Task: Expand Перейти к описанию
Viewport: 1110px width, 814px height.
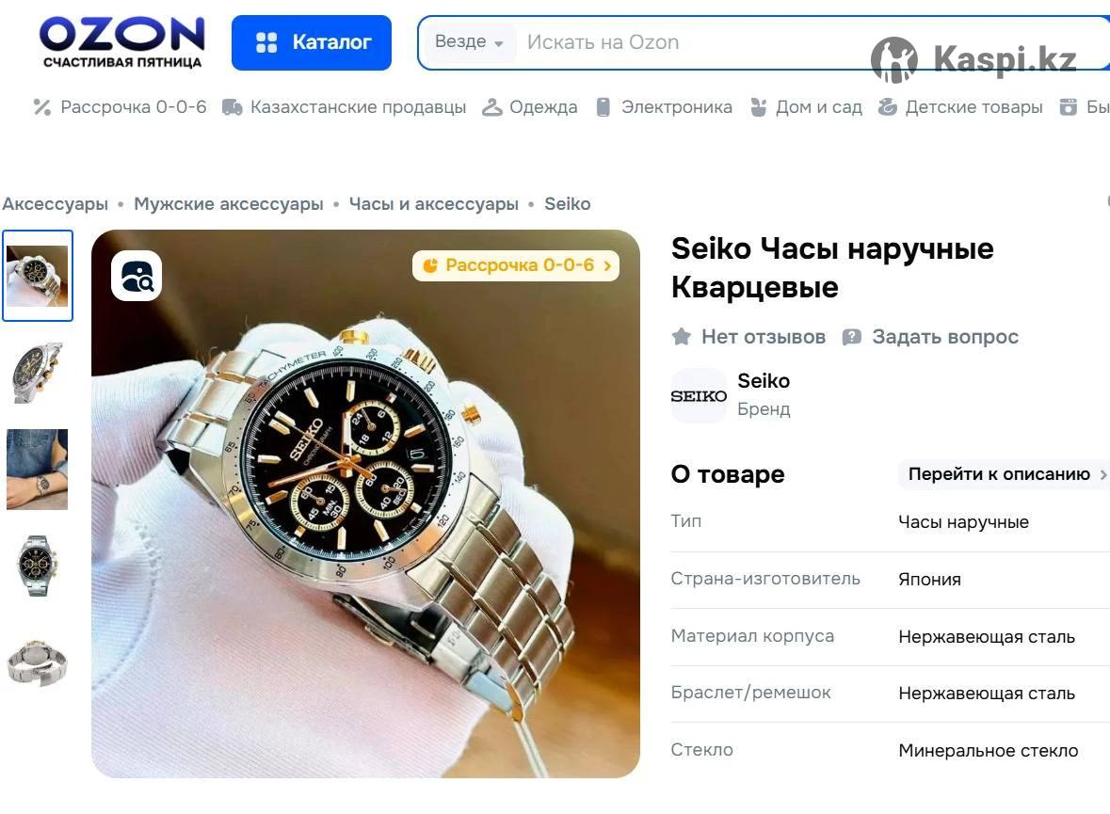Action: pos(1003,474)
